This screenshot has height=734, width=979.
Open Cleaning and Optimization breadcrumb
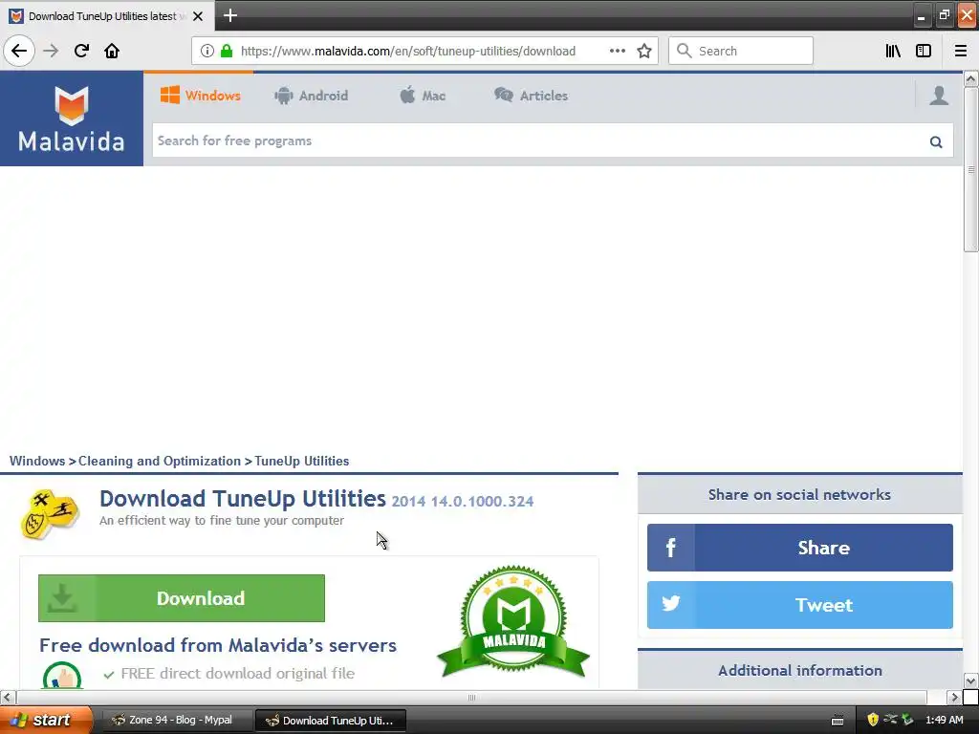point(160,461)
